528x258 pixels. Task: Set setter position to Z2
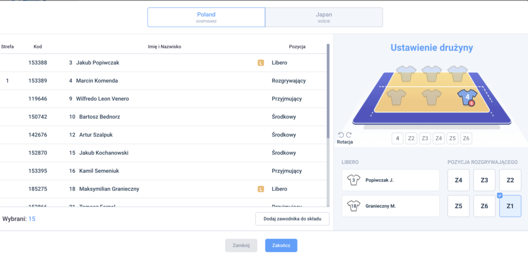click(510, 180)
